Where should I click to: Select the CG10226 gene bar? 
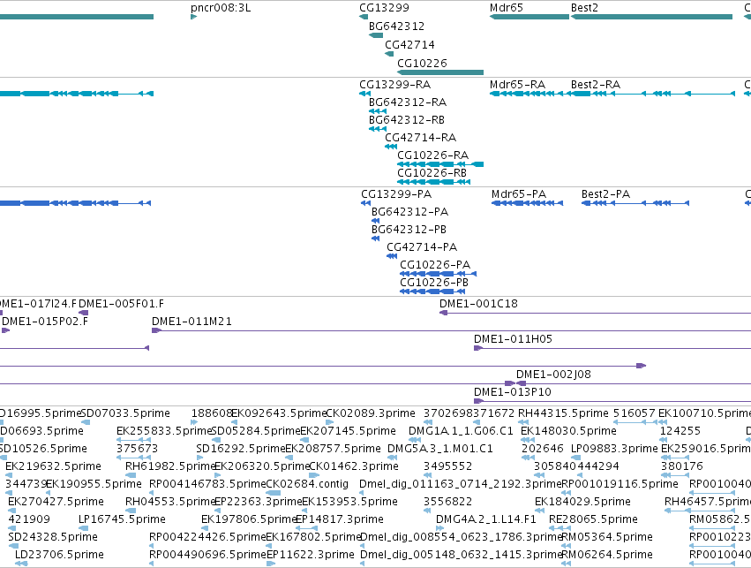(x=440, y=72)
